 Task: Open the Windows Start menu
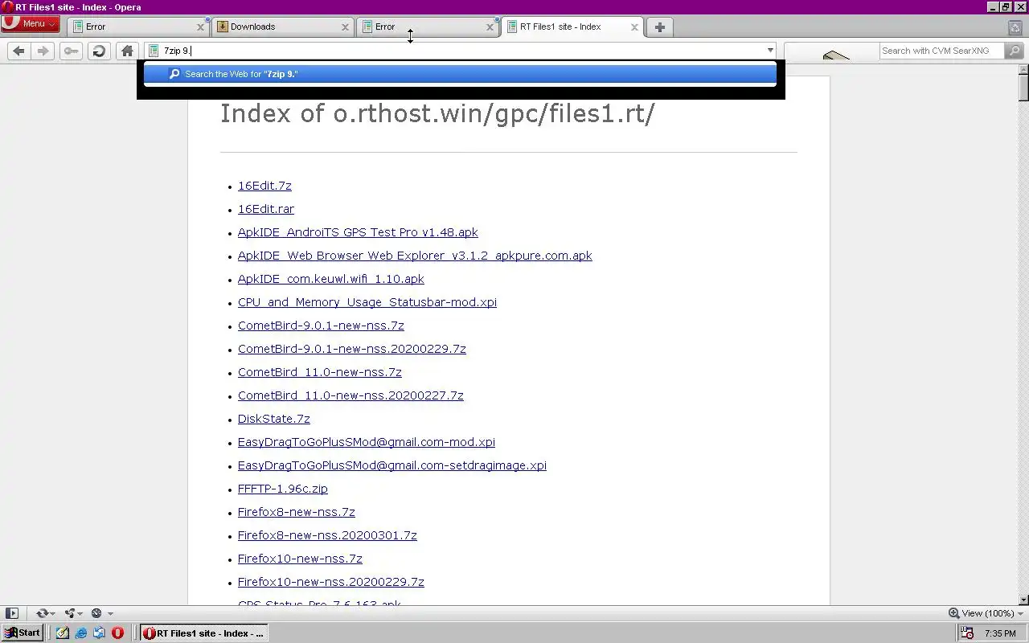click(23, 633)
